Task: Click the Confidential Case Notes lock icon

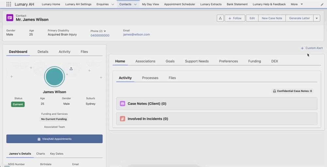Action: pos(275,91)
